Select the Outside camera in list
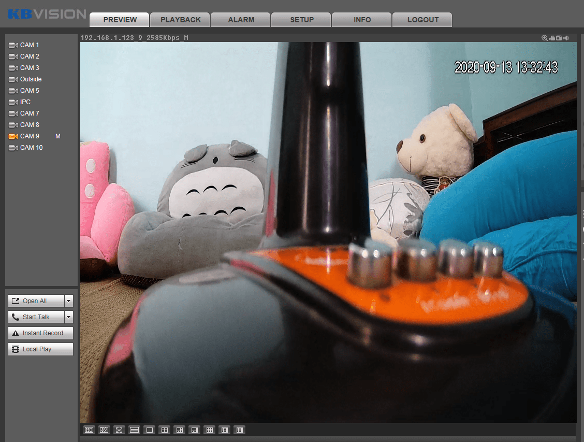This screenshot has width=584, height=442. tap(31, 79)
